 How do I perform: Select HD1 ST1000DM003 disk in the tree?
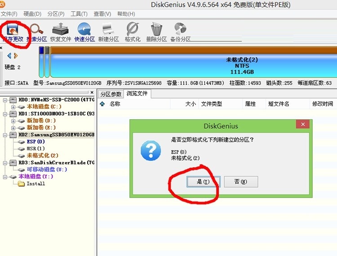[x=56, y=113]
